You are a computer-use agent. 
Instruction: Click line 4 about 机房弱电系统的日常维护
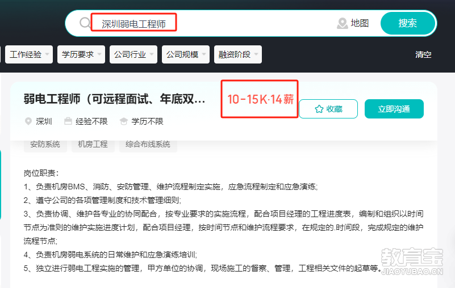pos(110,255)
